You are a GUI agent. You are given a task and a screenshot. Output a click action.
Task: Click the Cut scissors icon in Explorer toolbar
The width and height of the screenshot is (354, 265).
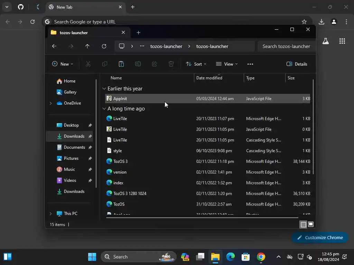coord(88,64)
